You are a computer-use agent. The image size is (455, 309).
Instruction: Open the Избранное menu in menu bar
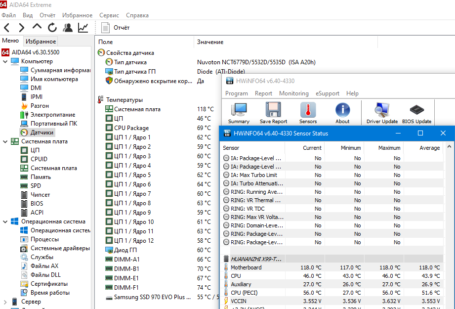coord(77,15)
